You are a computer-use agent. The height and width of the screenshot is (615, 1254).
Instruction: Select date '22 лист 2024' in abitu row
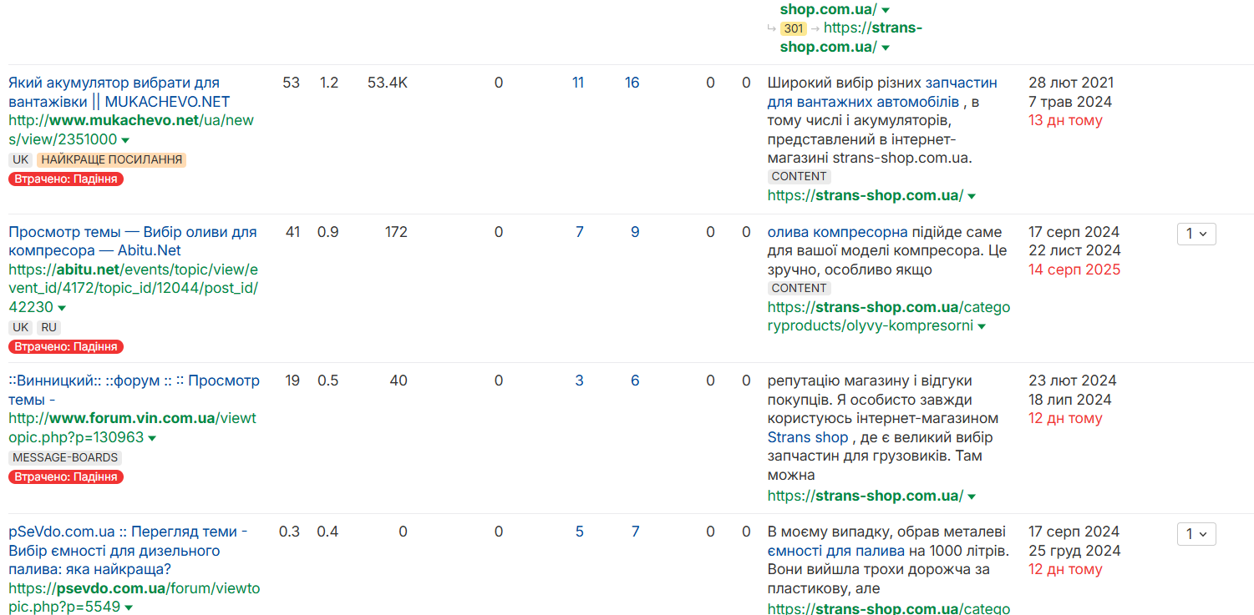coord(1074,250)
